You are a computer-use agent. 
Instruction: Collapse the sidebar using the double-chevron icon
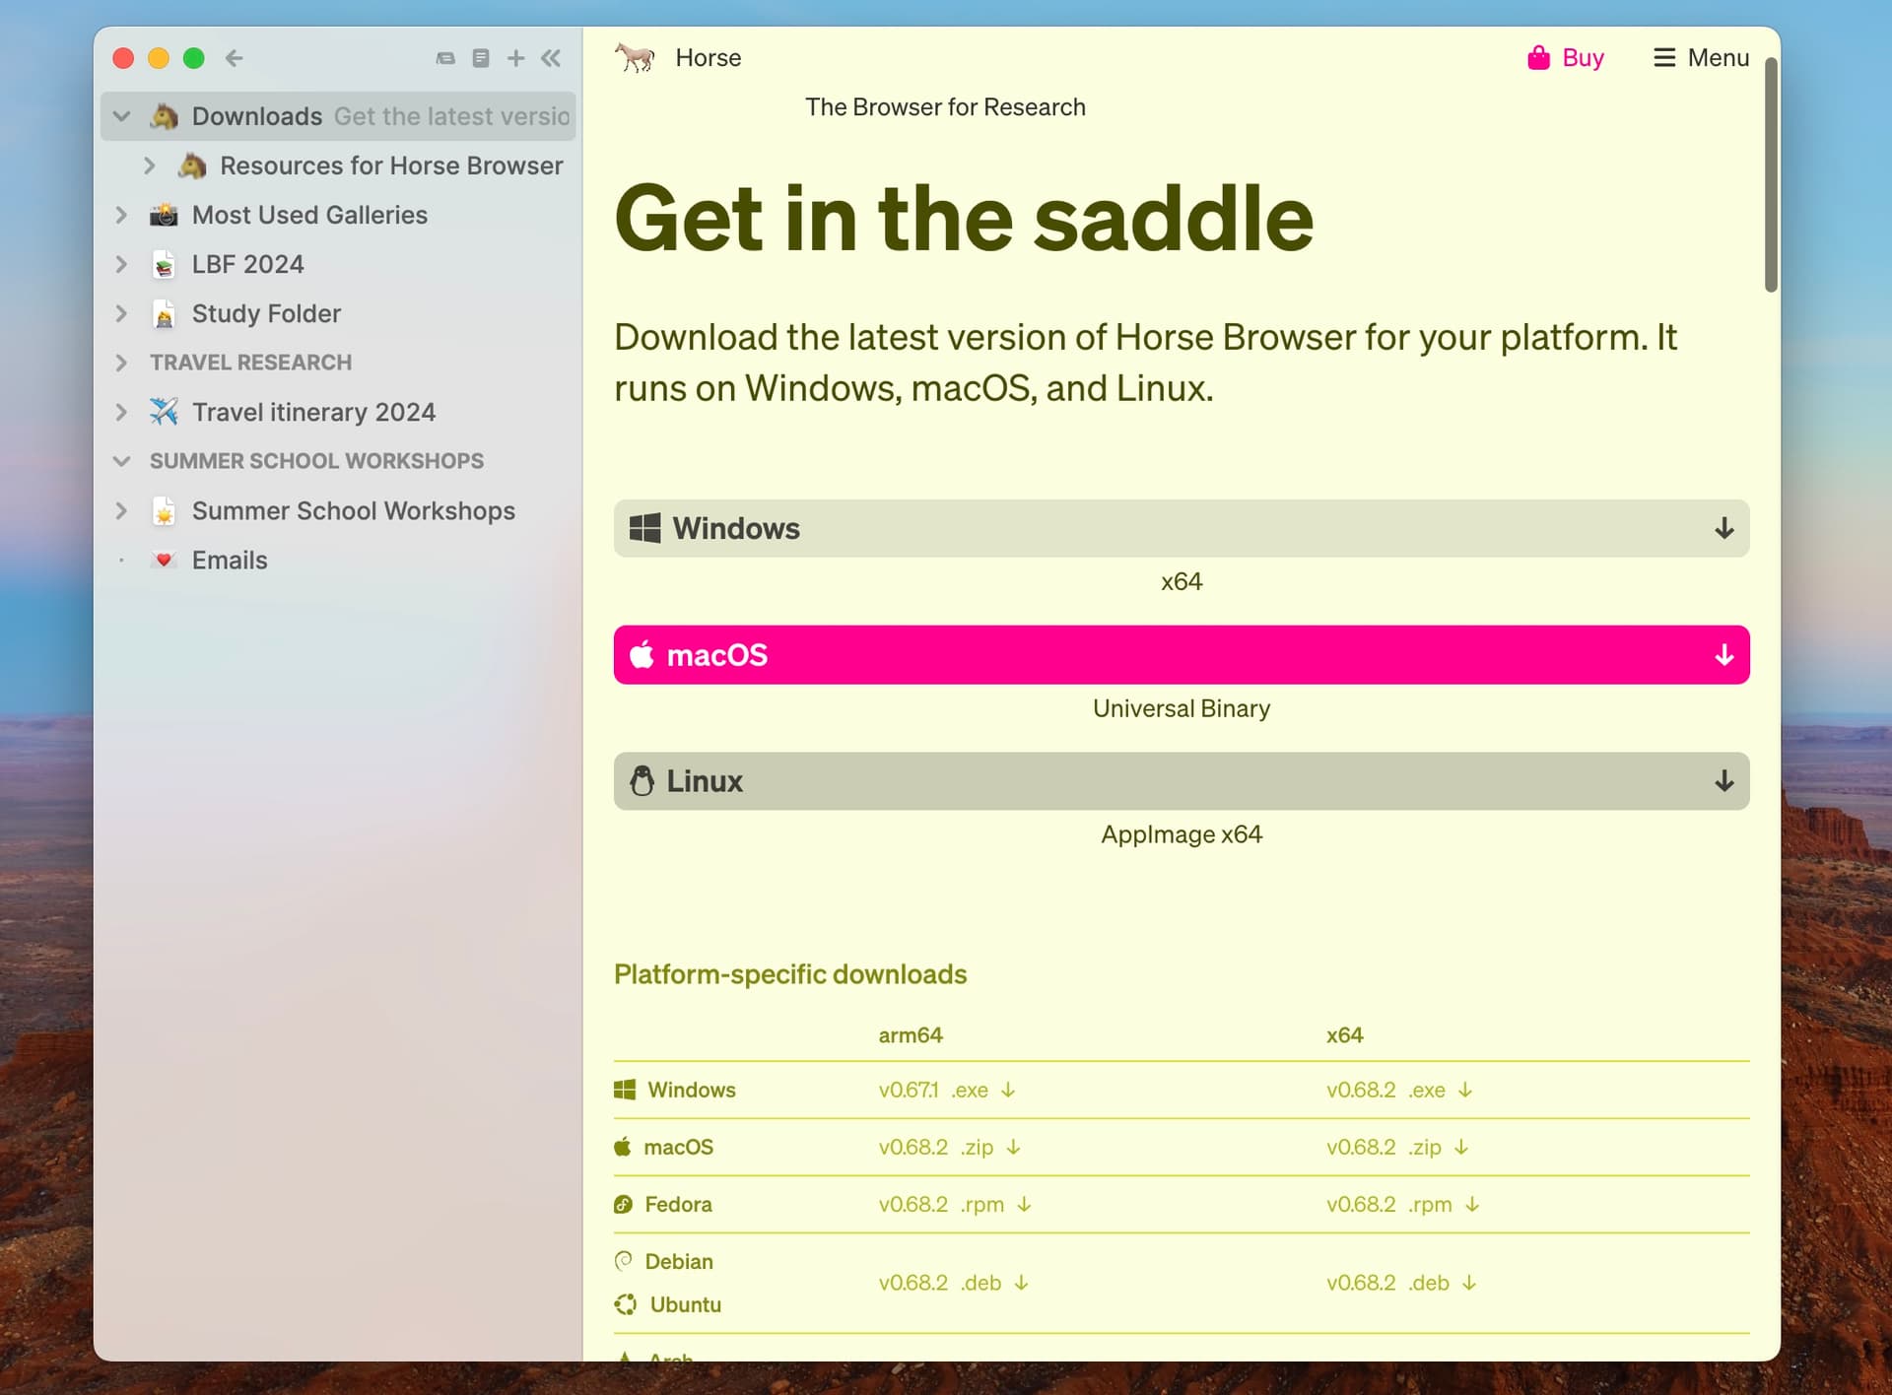(x=552, y=58)
